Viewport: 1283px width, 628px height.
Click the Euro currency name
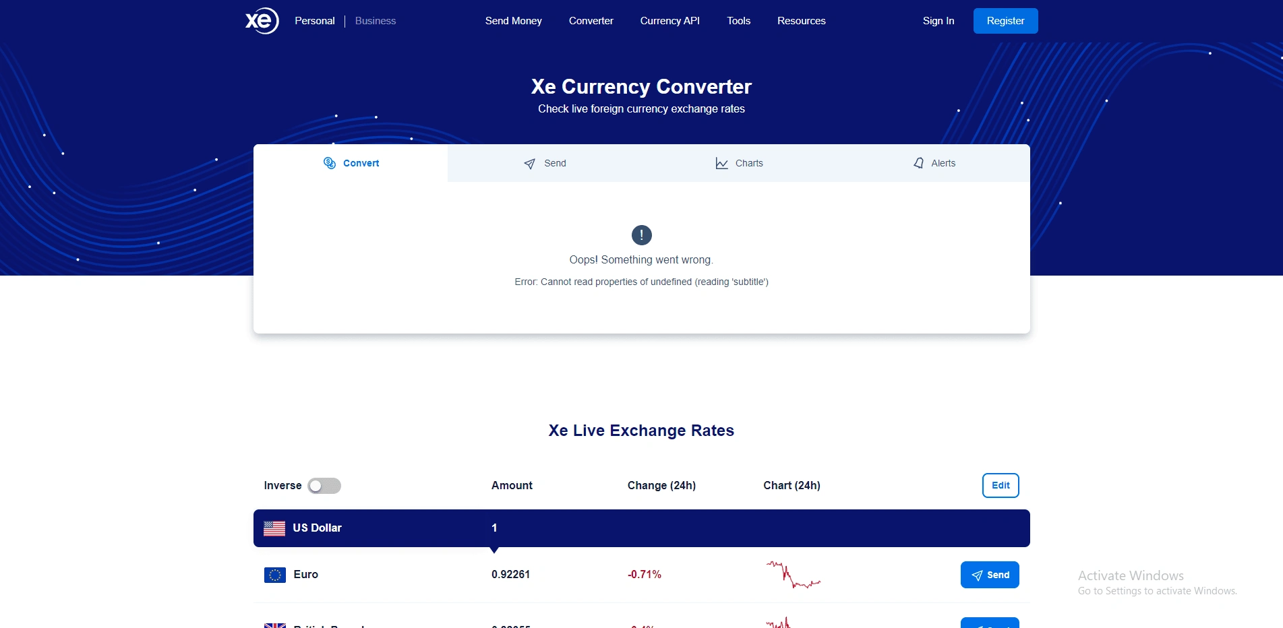pyautogui.click(x=305, y=575)
